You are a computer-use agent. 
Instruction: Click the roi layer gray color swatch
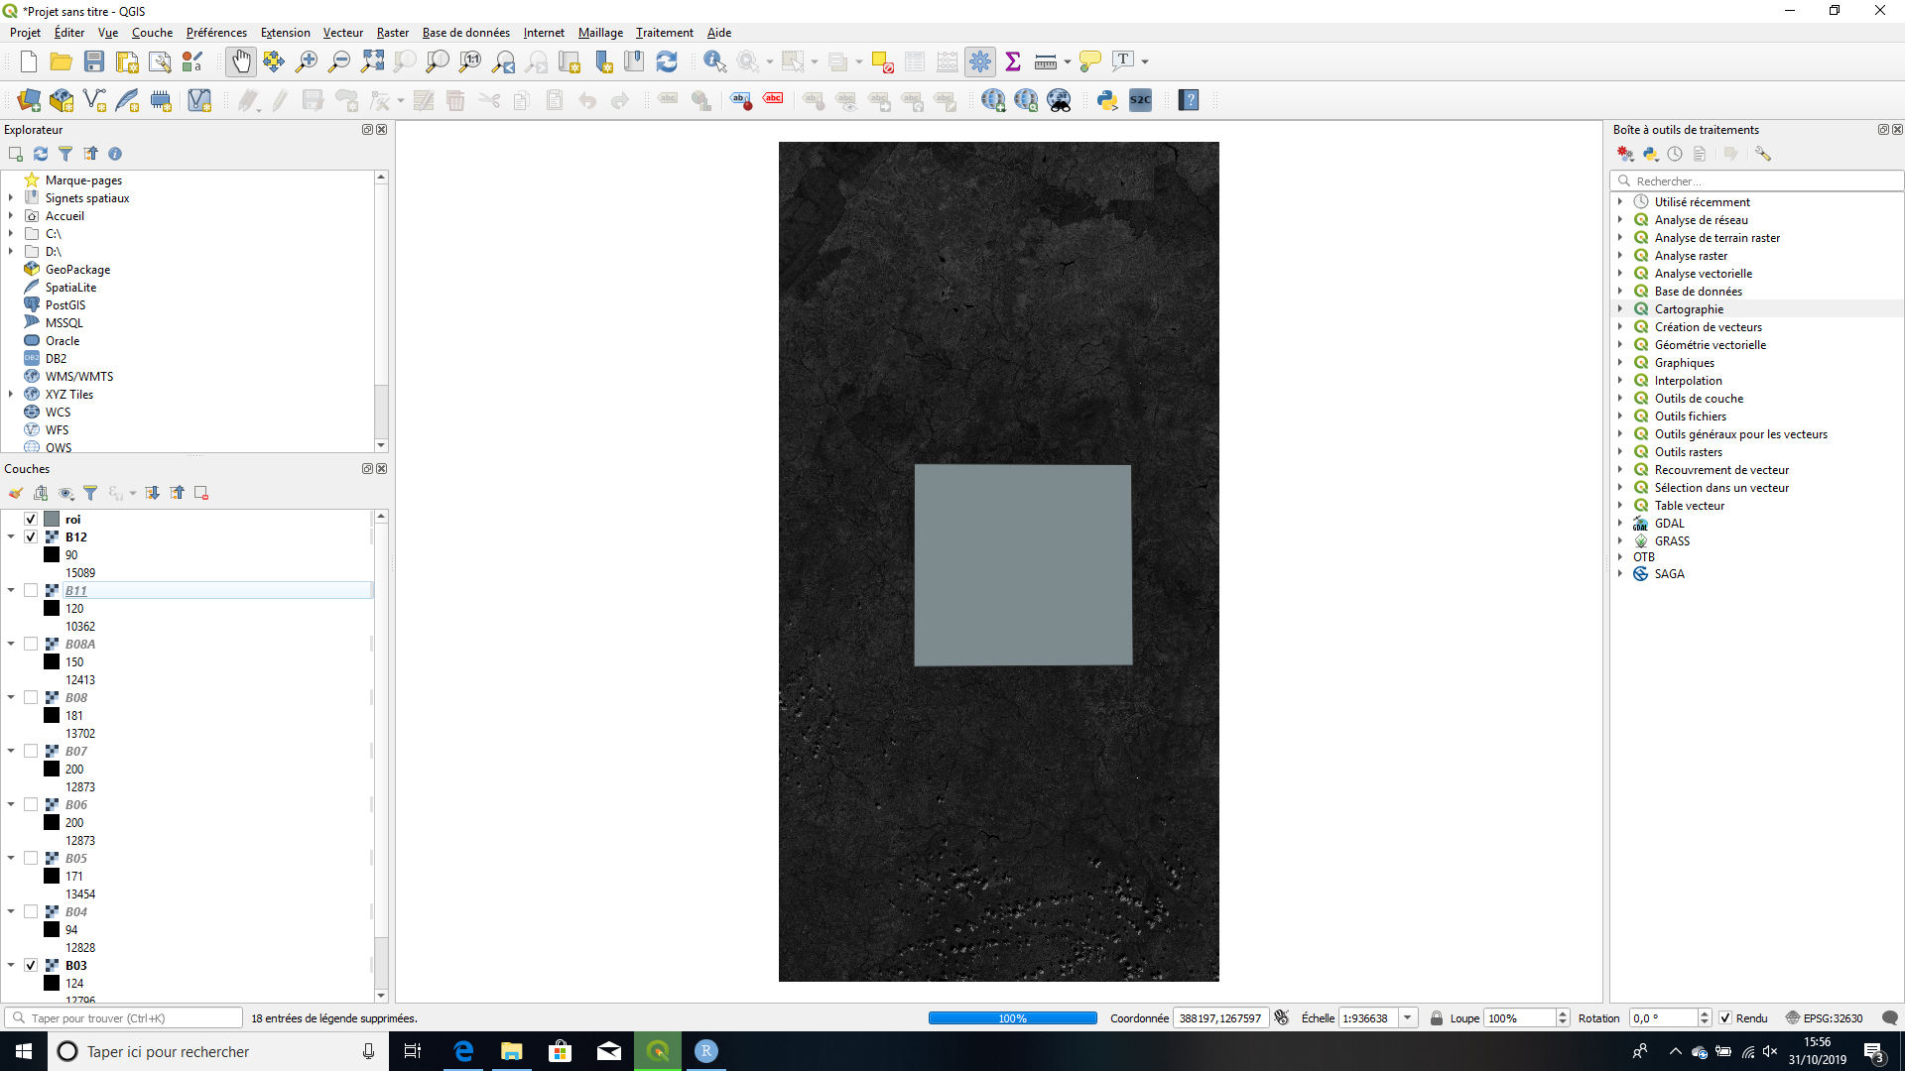[x=52, y=520]
